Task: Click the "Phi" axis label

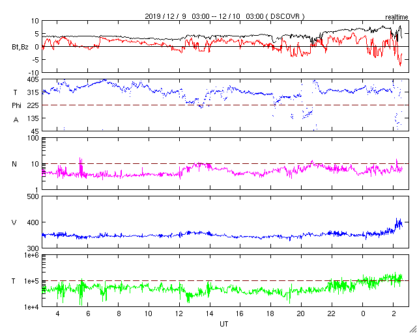Action: (x=16, y=106)
